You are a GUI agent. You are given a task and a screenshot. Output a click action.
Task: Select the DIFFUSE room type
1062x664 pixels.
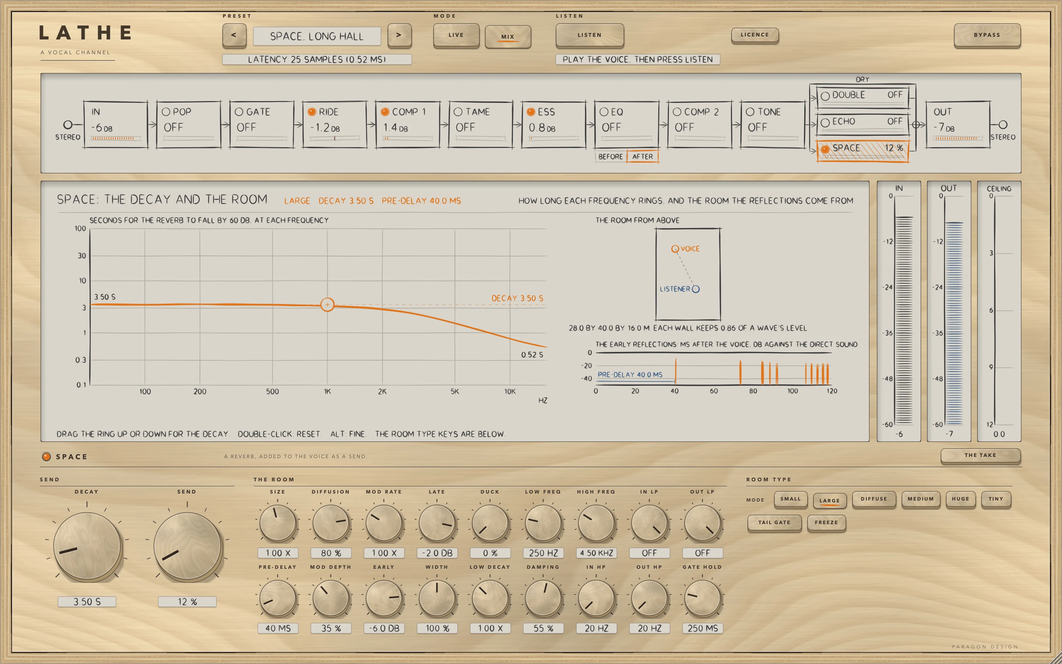point(874,499)
